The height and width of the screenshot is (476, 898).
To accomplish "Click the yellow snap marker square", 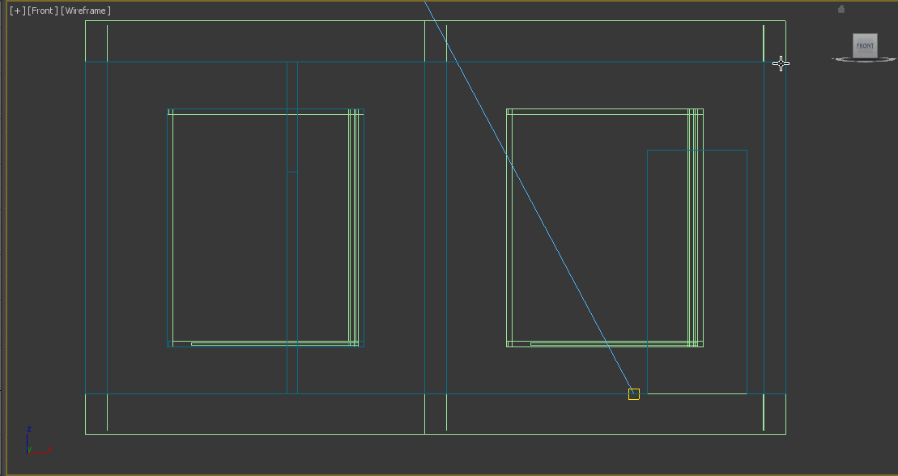I will [x=634, y=394].
